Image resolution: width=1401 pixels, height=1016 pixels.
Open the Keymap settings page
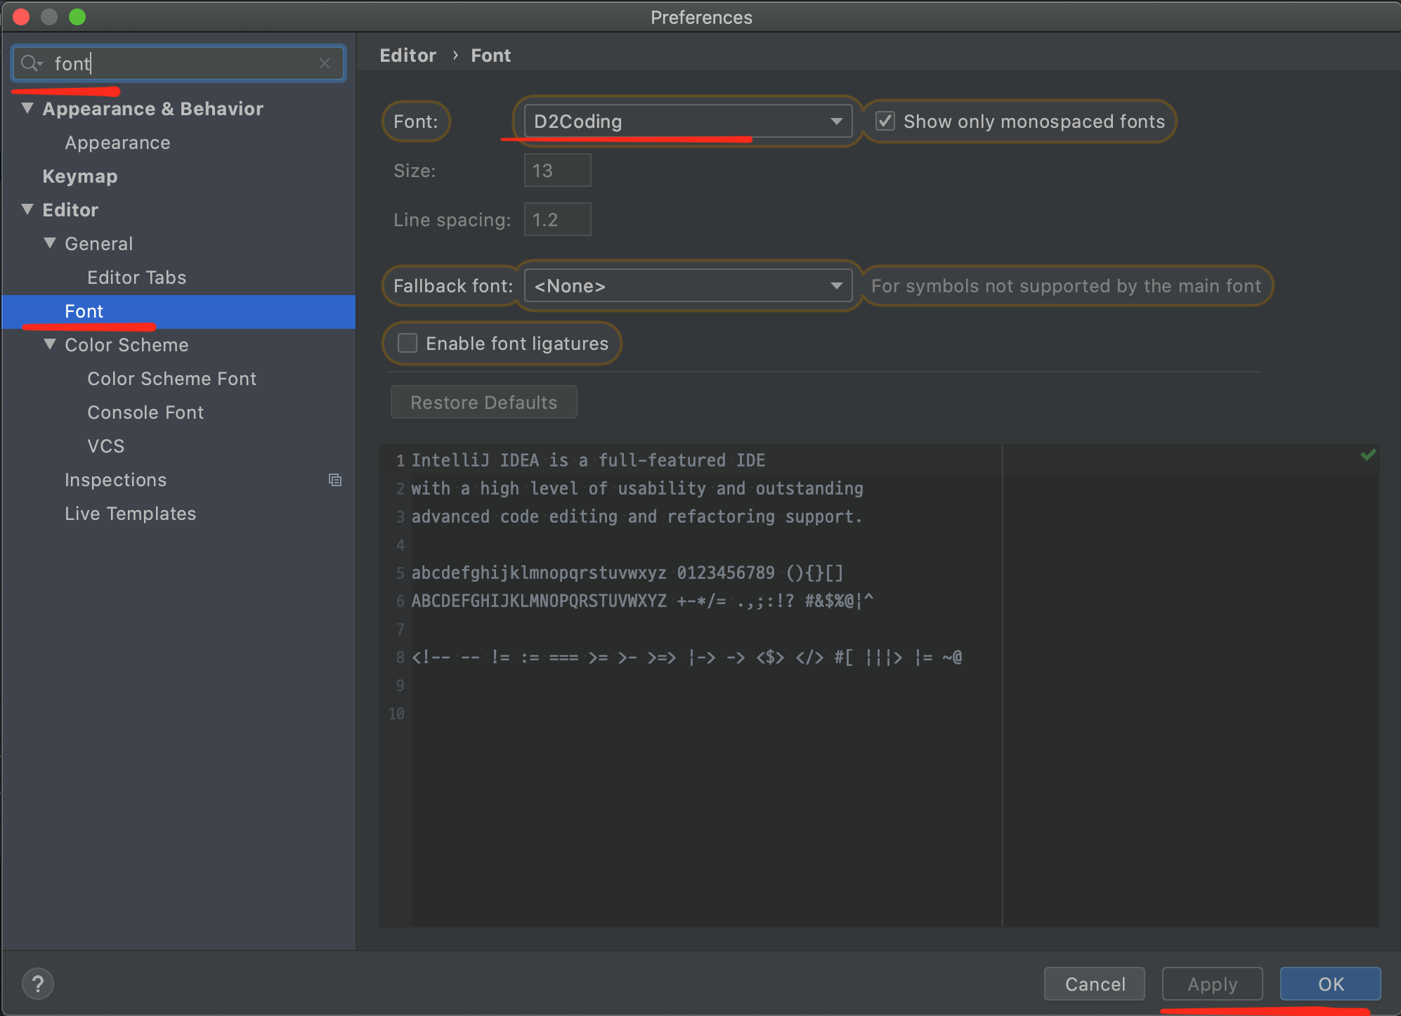coord(80,176)
